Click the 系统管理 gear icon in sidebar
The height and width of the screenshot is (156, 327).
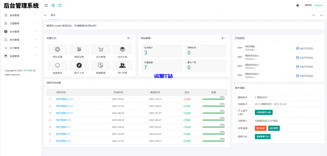tap(6, 15)
